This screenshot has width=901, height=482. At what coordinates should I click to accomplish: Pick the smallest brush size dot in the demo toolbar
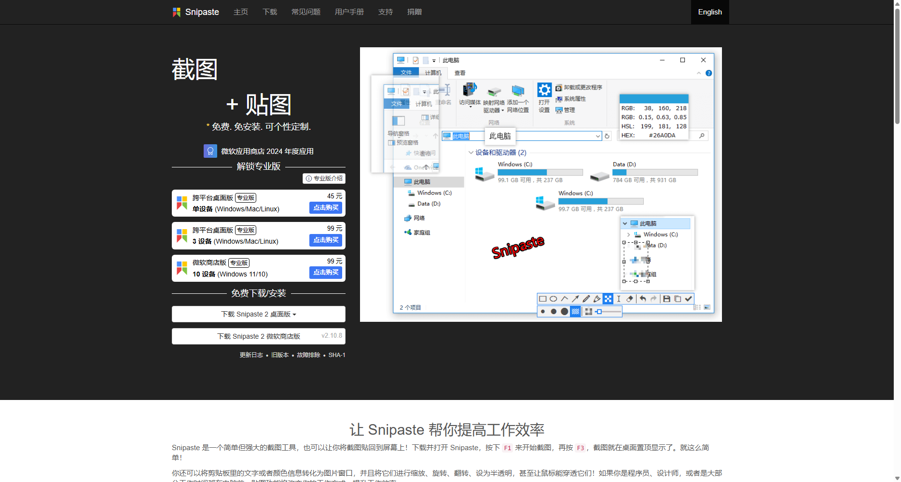(543, 312)
